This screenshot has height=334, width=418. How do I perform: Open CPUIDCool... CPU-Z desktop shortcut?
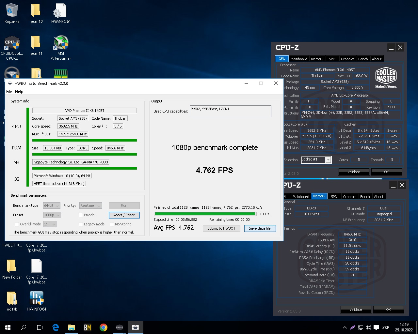(12, 48)
